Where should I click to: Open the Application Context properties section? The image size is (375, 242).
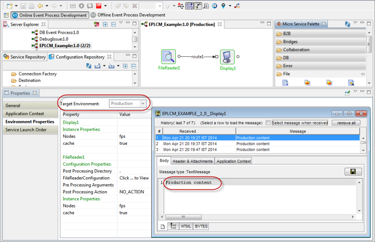click(30, 113)
